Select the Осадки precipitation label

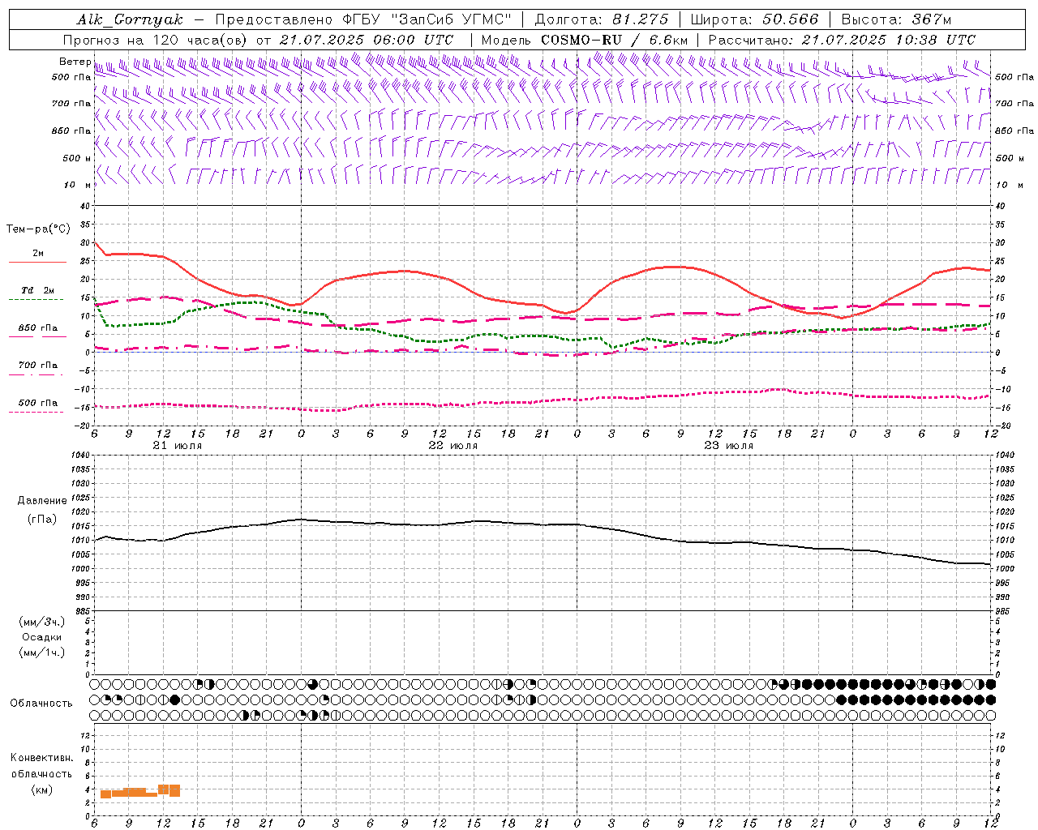tap(42, 637)
